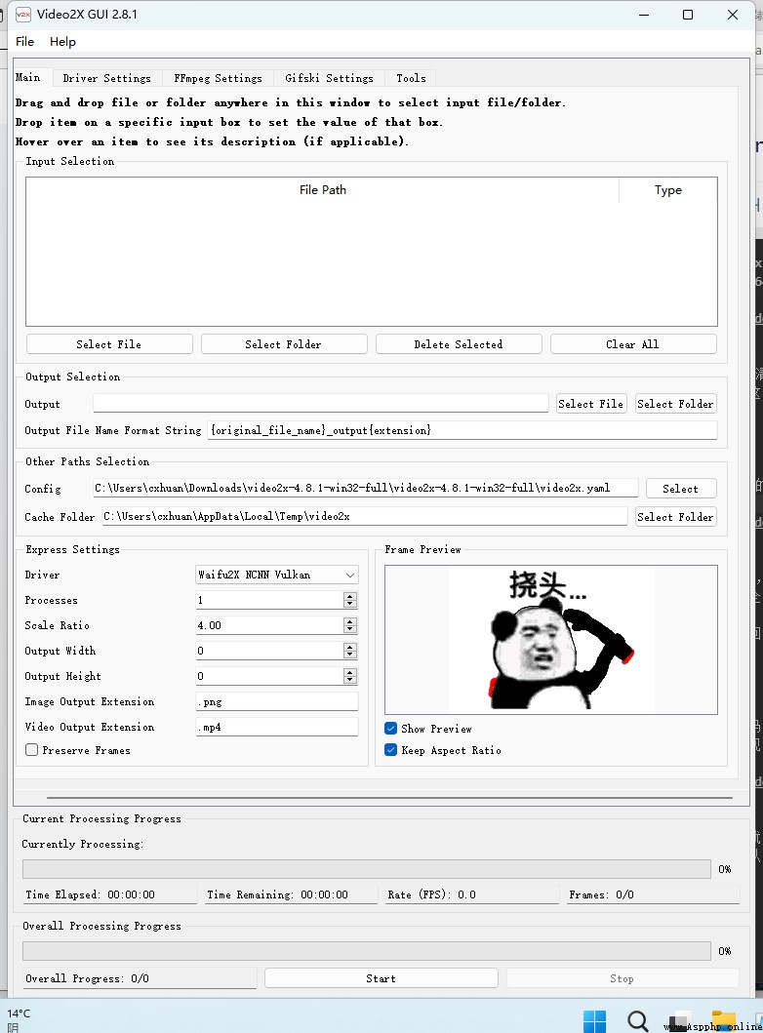The width and height of the screenshot is (763, 1033).
Task: Increase Output Height with up arrow
Action: coord(350,671)
